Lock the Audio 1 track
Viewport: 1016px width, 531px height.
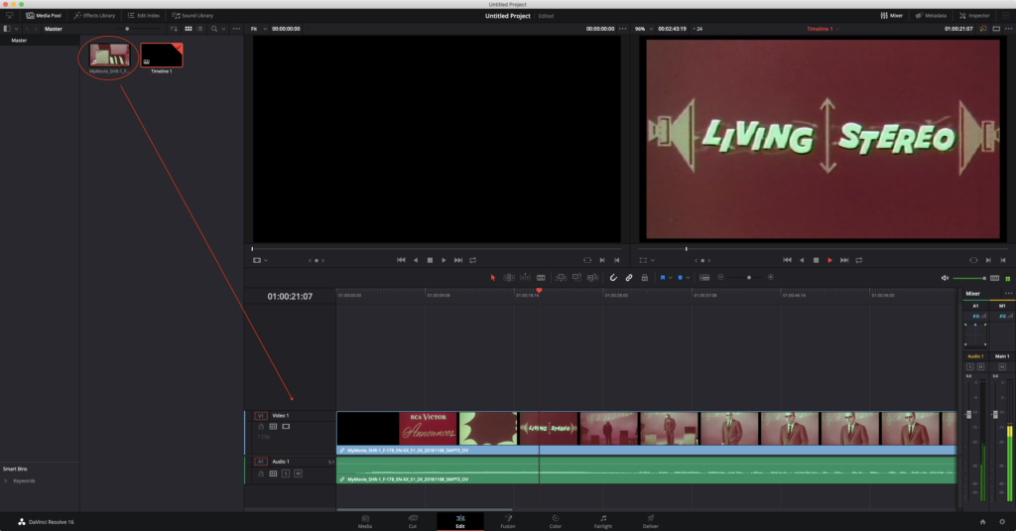point(261,473)
